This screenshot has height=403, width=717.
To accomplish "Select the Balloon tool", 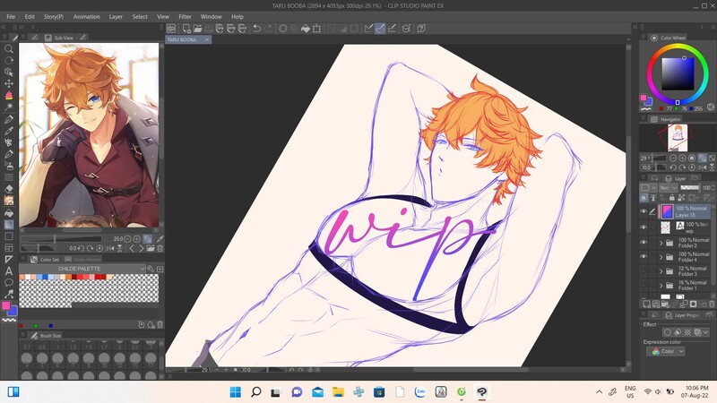I will (x=9, y=282).
